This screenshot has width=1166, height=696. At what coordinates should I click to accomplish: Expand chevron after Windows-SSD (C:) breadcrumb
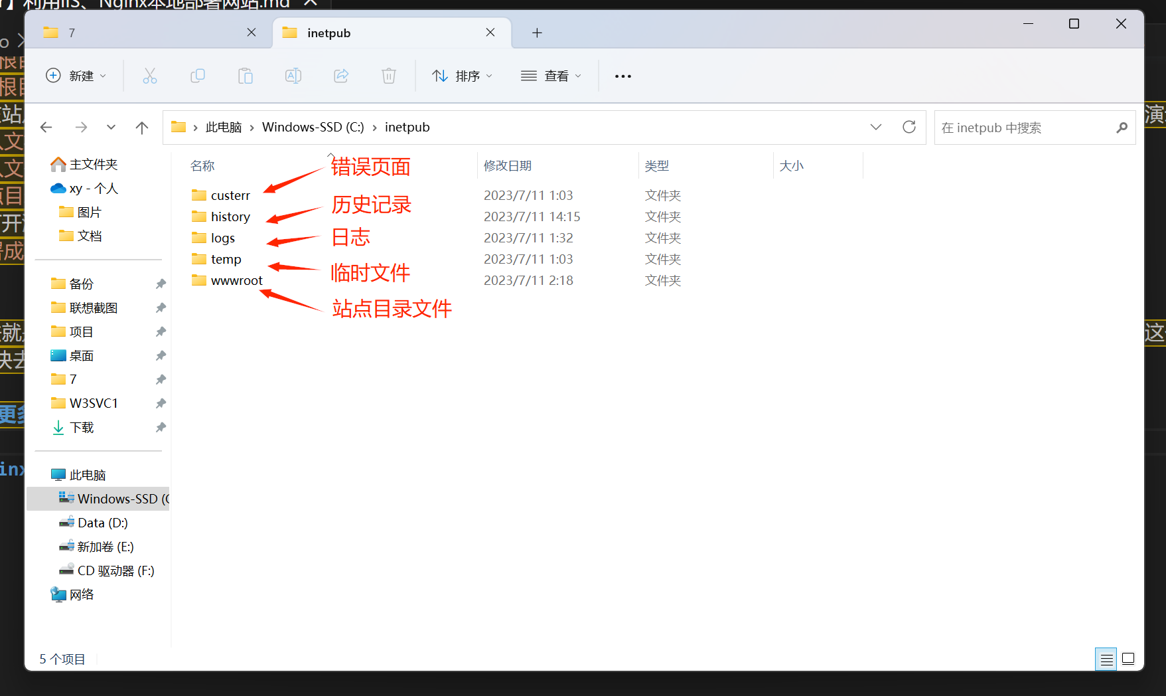[374, 128]
